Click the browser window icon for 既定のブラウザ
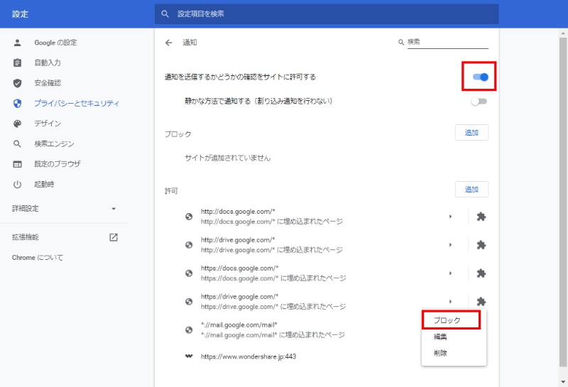 coord(17,164)
